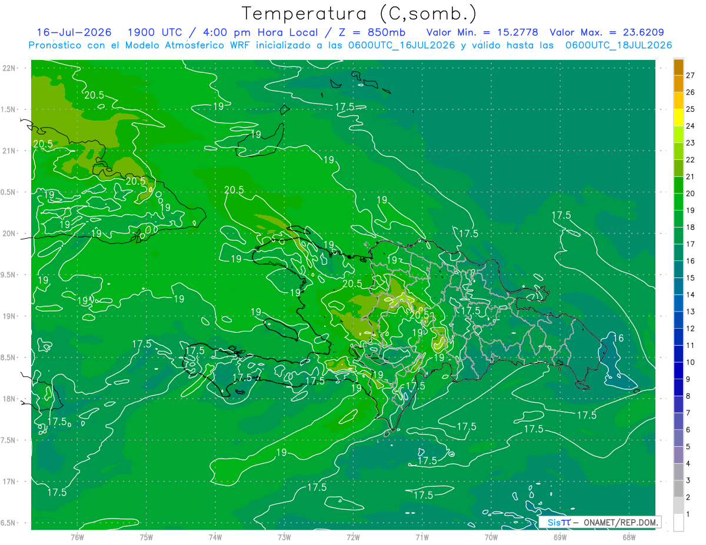Click the white swatch at the legend bottom
Viewport: 706px width, 545px height.
point(678,523)
